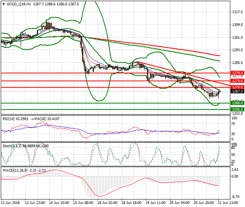Click the chart menu triangle beside GOLD_Q18,H1
This screenshot has height=207, width=245.
click(4, 4)
